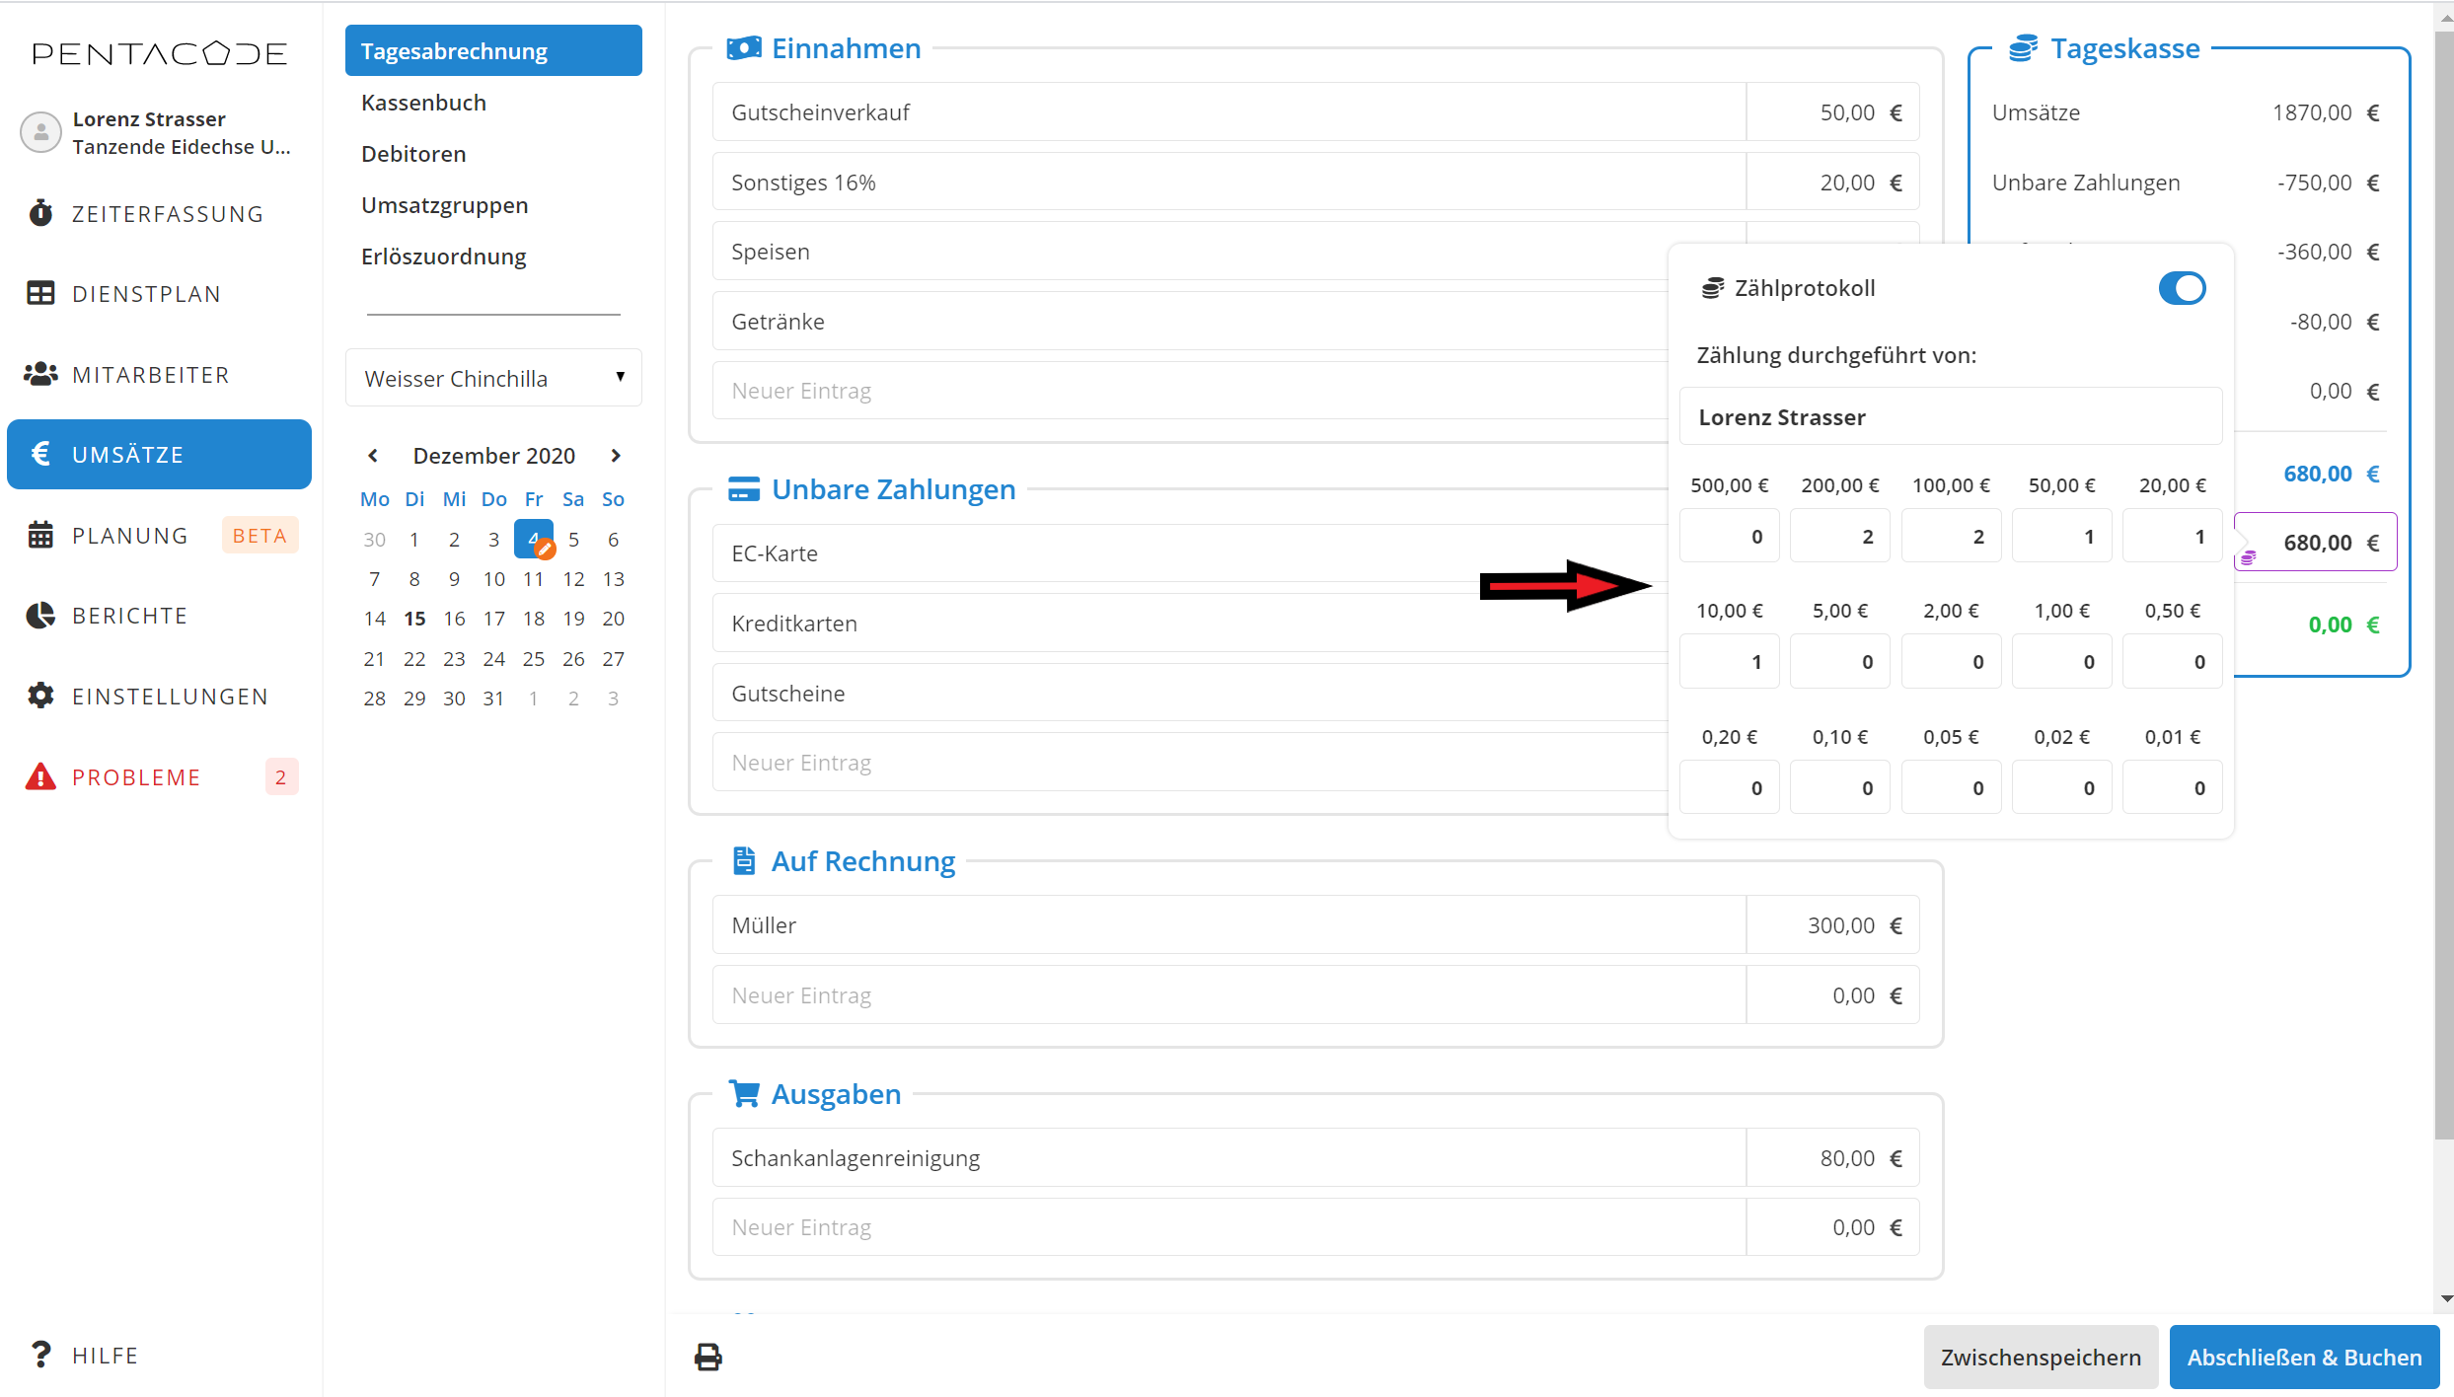
Task: Click the page vertical scrollbar
Action: (2443, 592)
